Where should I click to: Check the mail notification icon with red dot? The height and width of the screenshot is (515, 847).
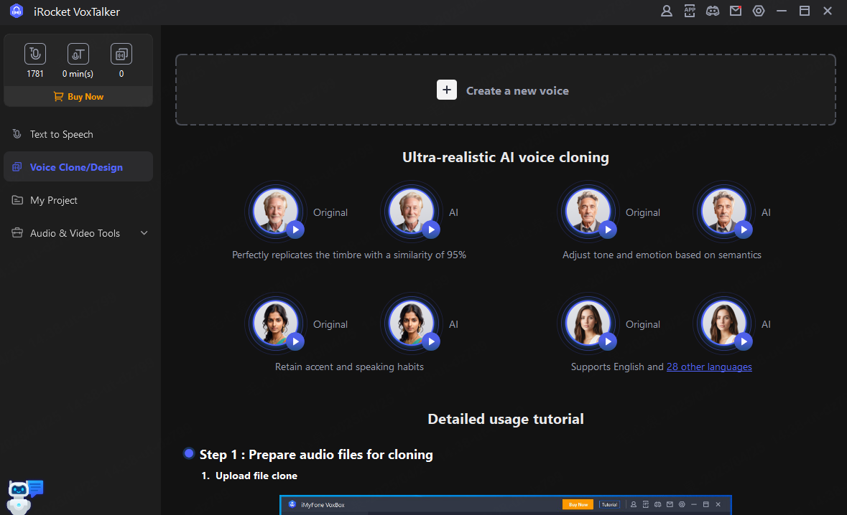(736, 11)
